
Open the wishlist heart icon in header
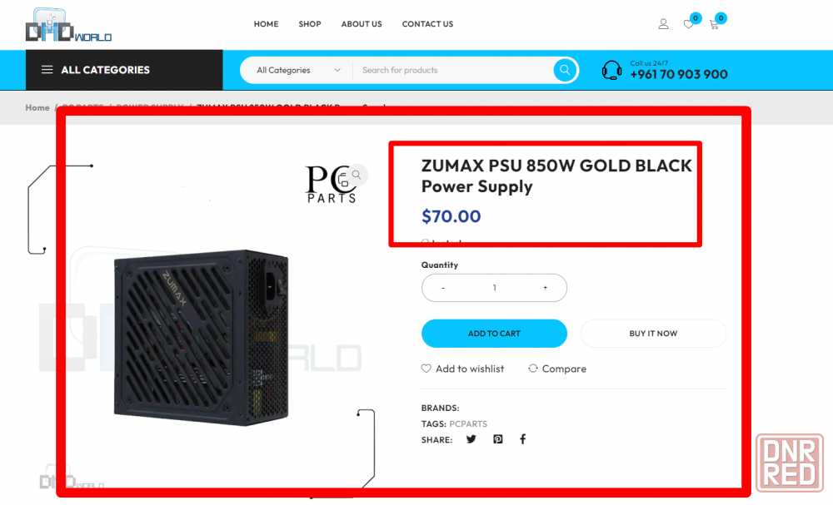tap(689, 24)
